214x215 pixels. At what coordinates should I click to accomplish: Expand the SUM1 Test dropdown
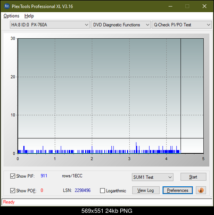coord(152,177)
